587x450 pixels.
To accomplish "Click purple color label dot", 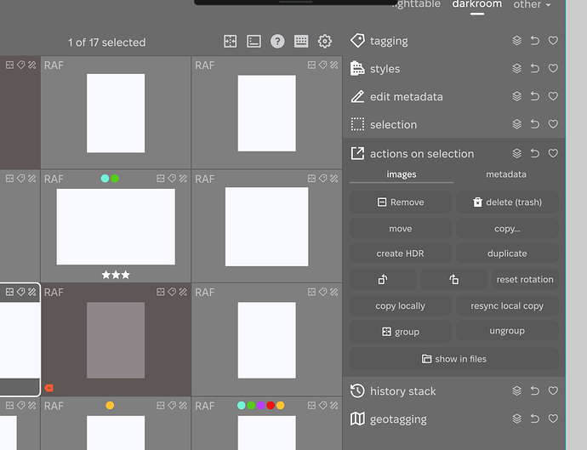I will (x=260, y=406).
